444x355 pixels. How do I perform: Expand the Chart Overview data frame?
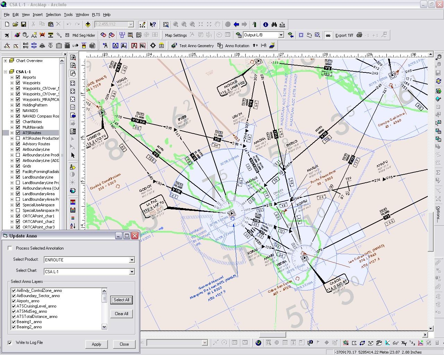click(x=6, y=61)
